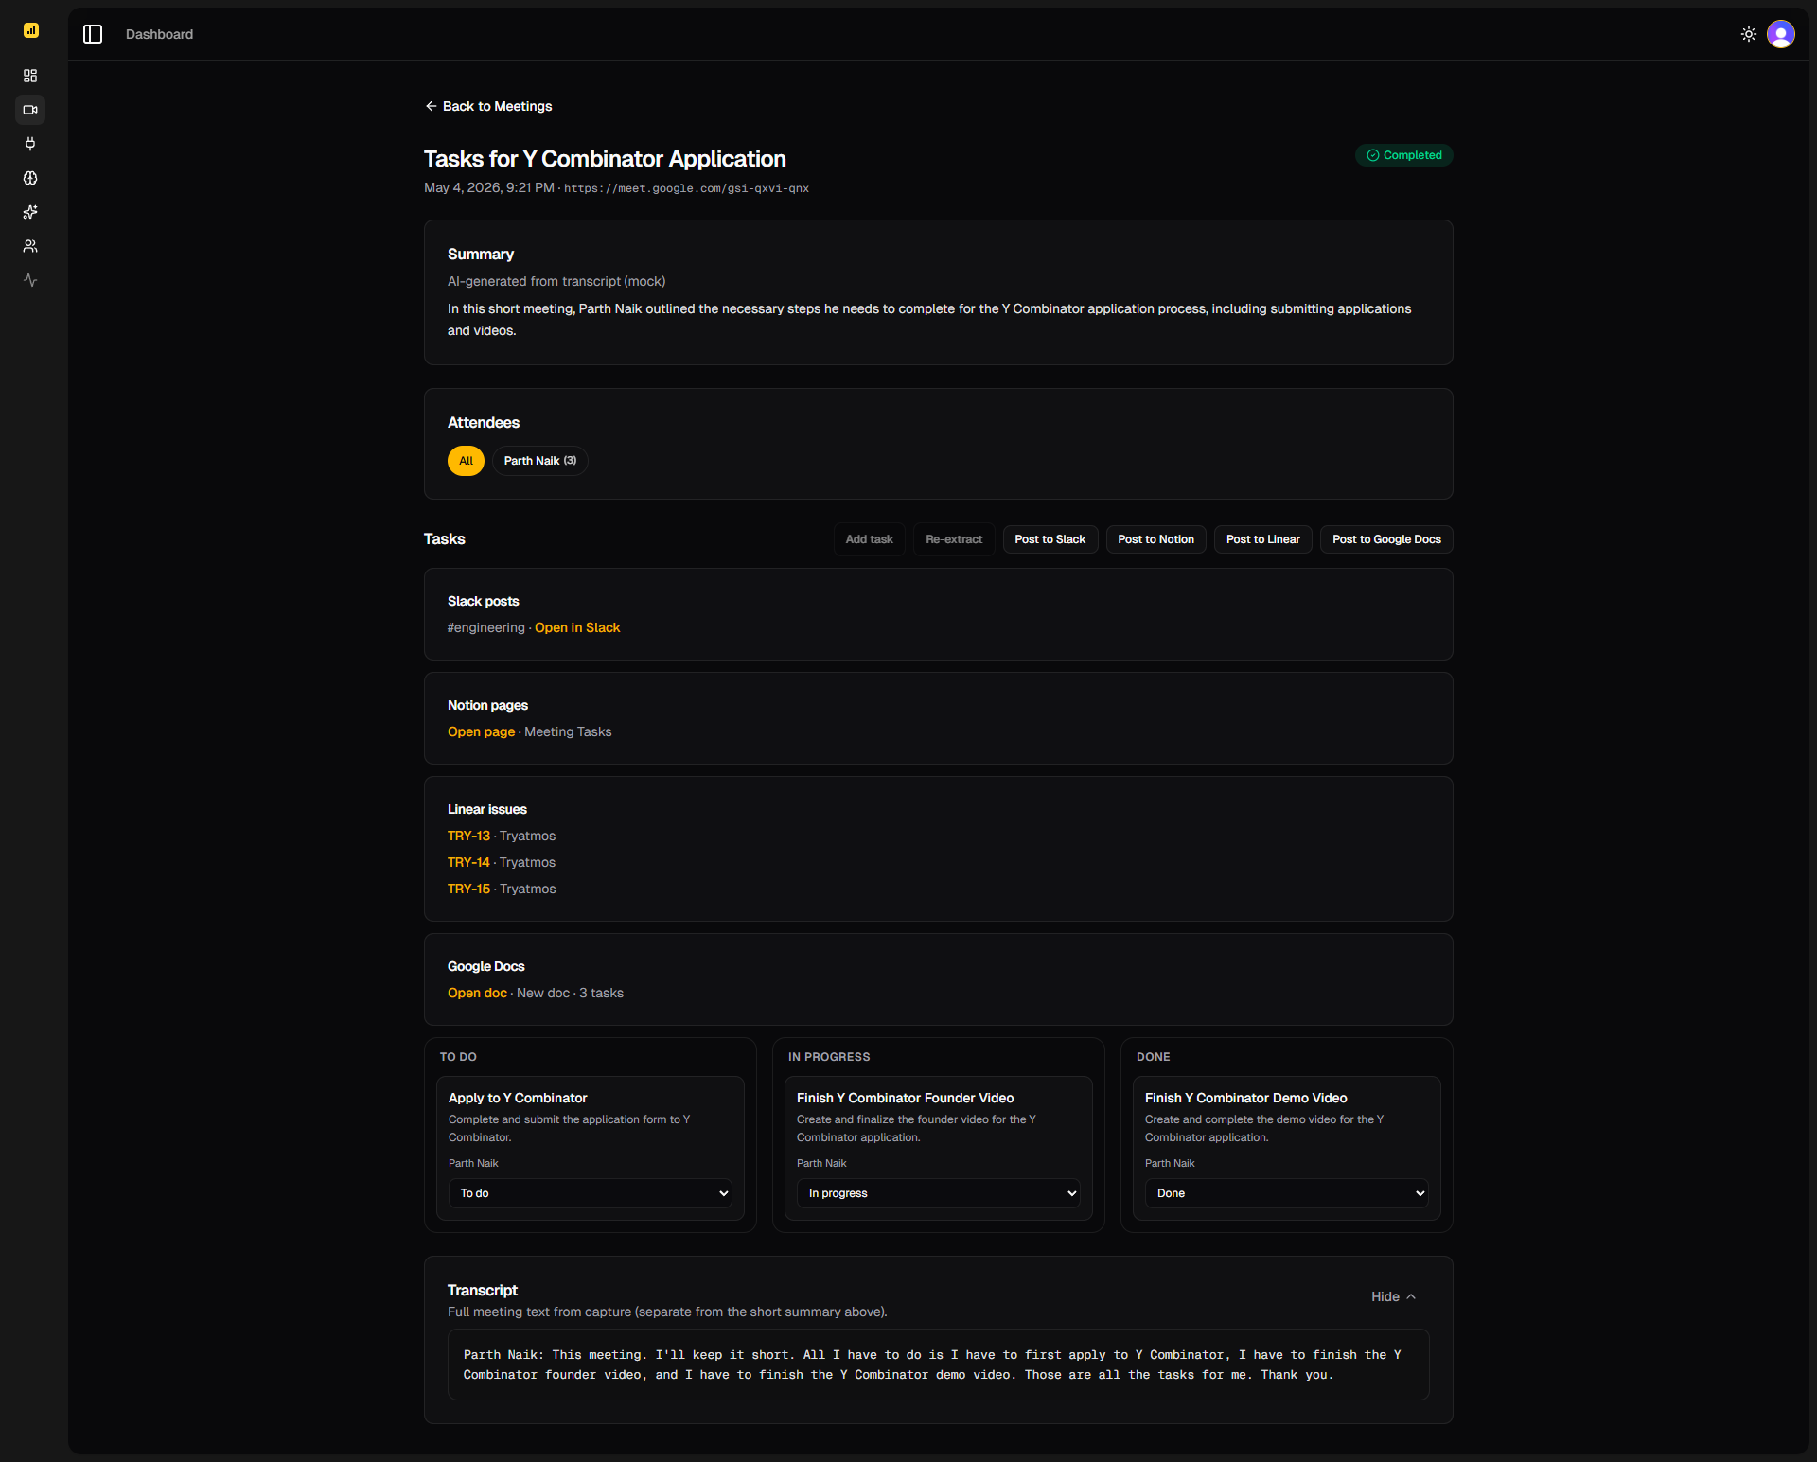This screenshot has height=1462, width=1817.
Task: Click Post to Slack
Action: click(x=1050, y=539)
